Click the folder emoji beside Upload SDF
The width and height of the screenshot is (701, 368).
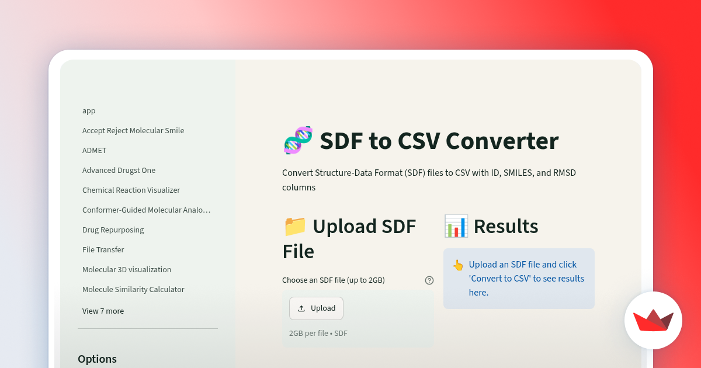[295, 226]
